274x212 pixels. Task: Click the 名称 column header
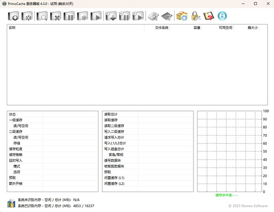(76, 27)
